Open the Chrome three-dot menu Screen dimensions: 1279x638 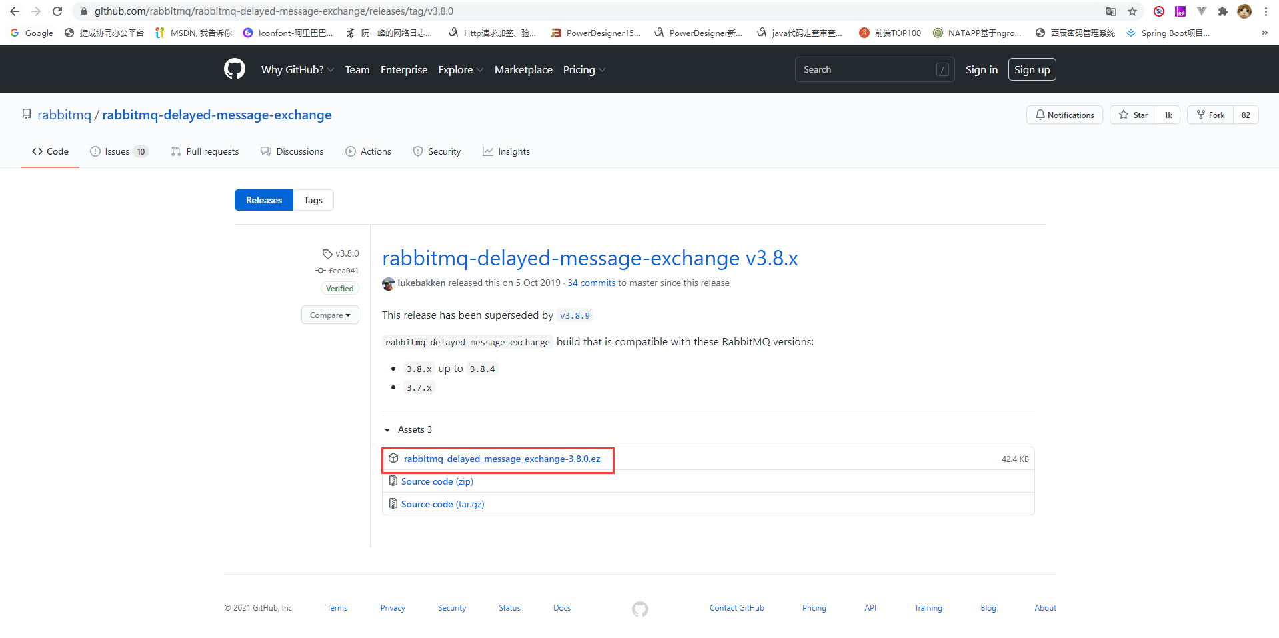click(1266, 11)
